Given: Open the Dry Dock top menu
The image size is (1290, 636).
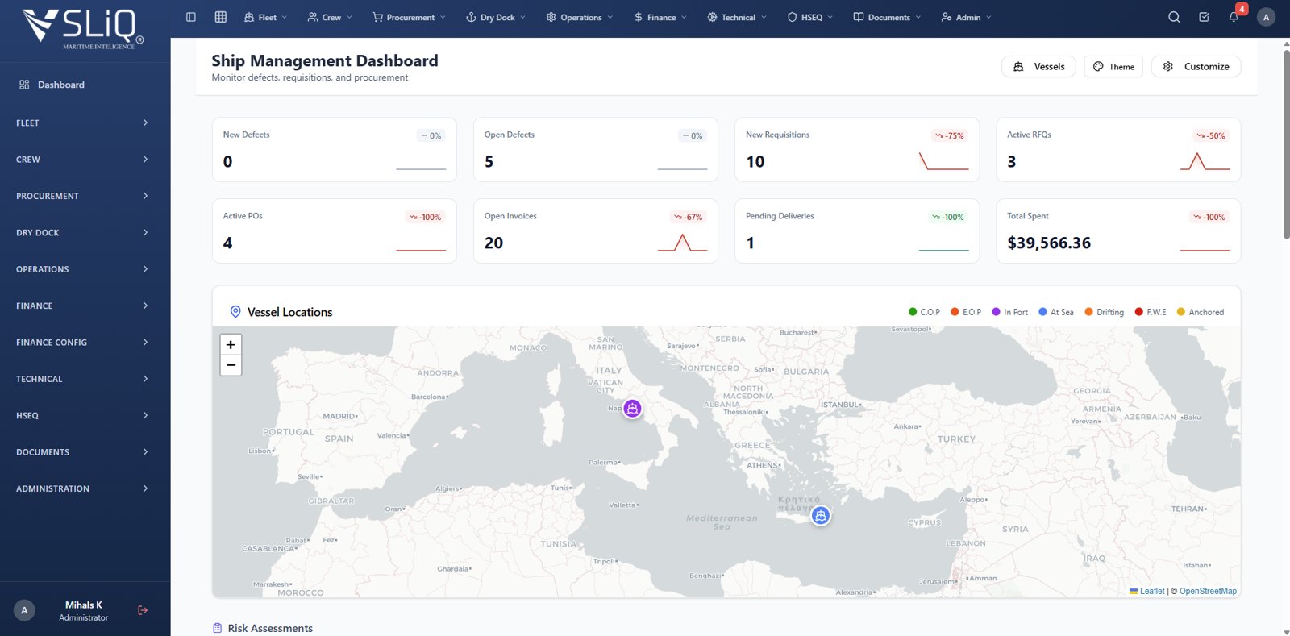Looking at the screenshot, I should click(x=496, y=17).
